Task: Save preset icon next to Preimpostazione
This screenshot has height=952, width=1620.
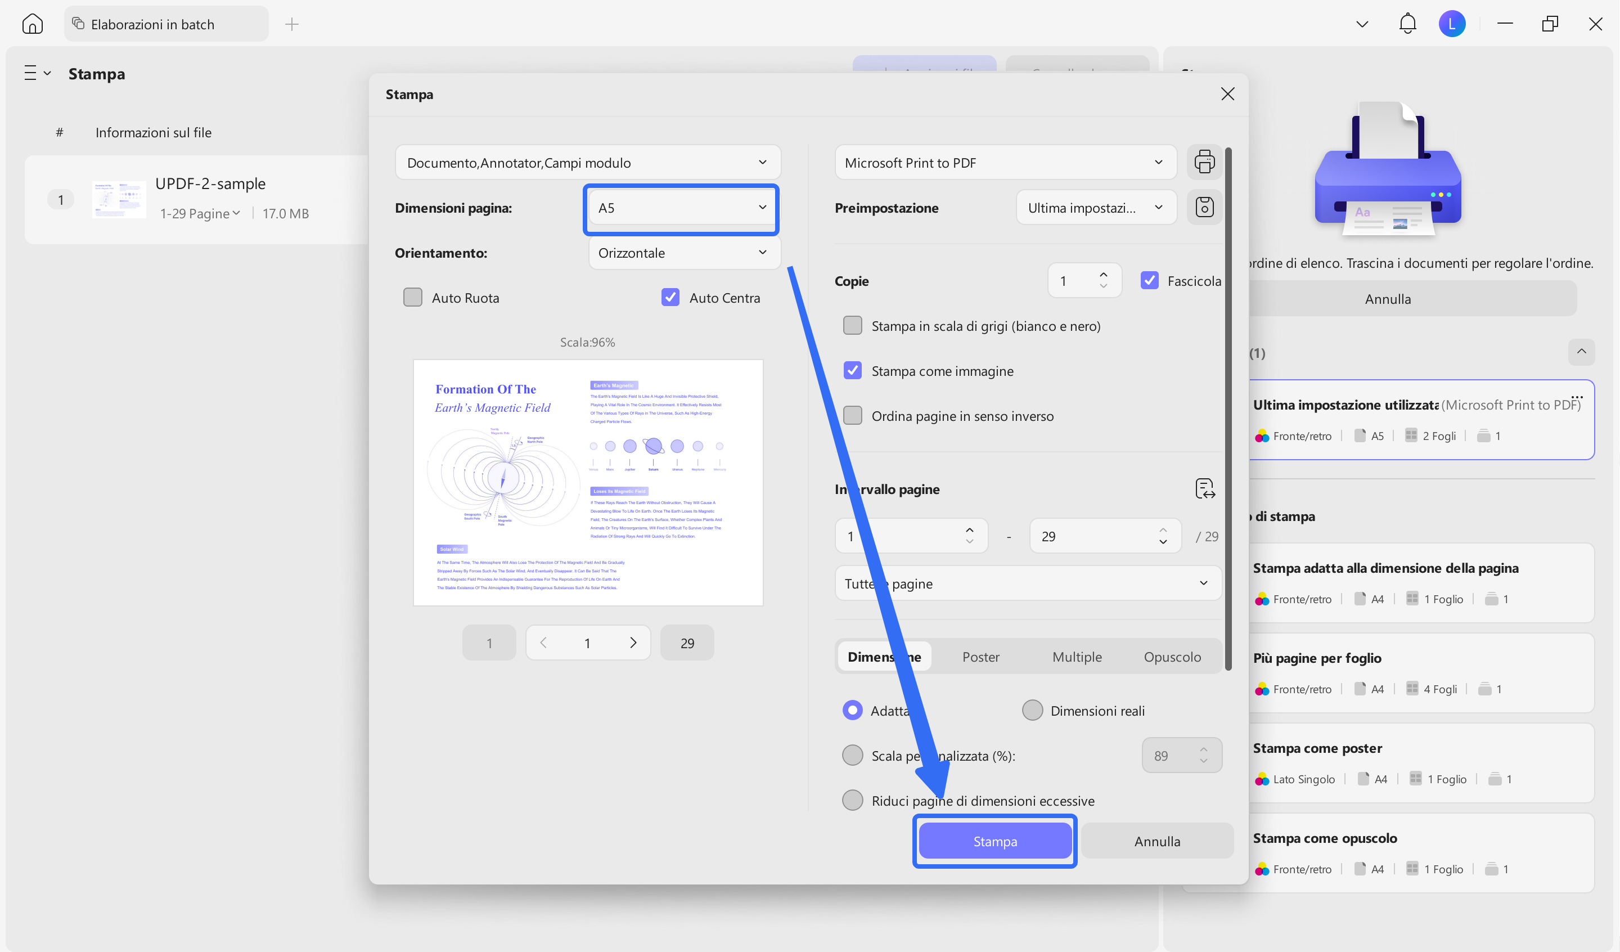Action: [1204, 207]
